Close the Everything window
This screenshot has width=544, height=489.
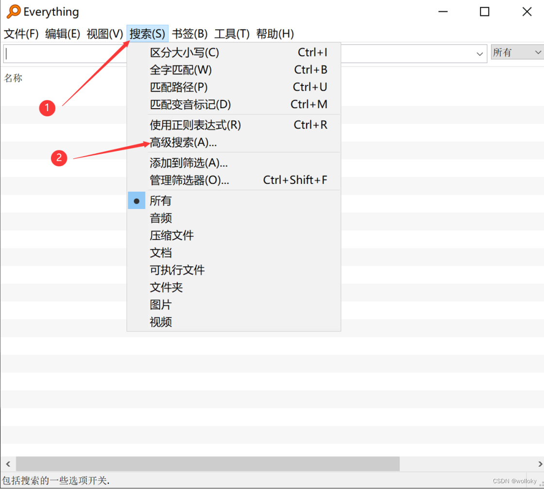pos(527,12)
